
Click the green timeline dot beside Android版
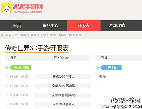point(7,67)
